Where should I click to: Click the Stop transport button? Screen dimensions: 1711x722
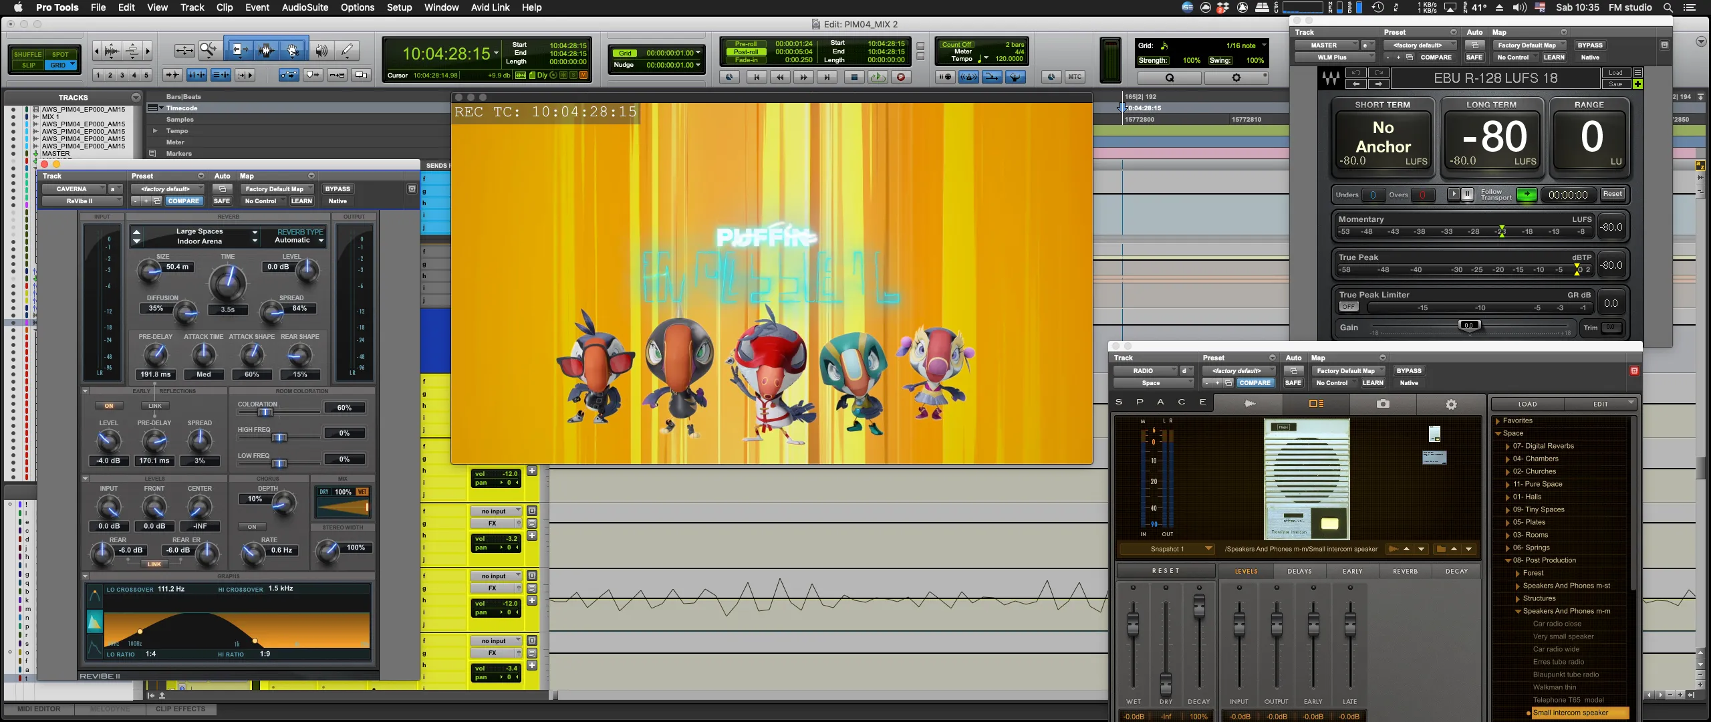(853, 77)
